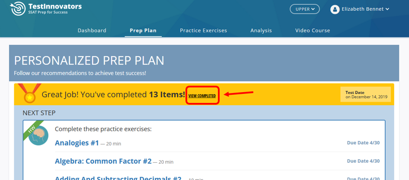Click the brain head exercise icon
This screenshot has width=409, height=180.
[38, 135]
